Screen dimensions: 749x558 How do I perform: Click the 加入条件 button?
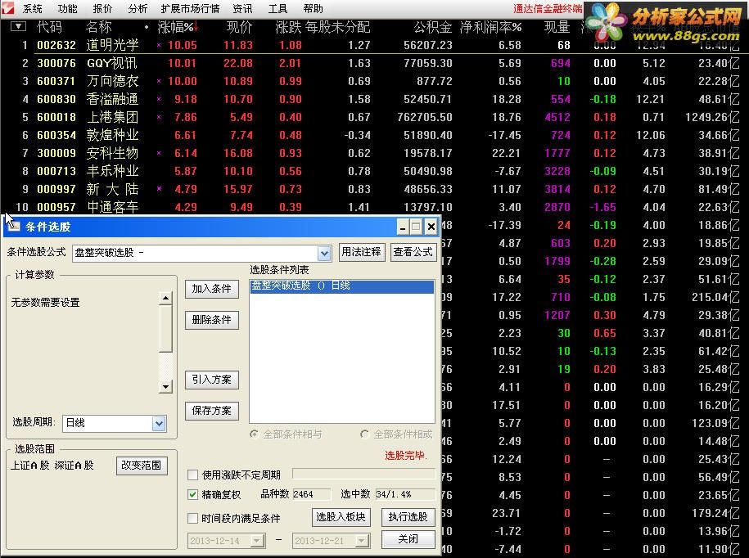[212, 289]
